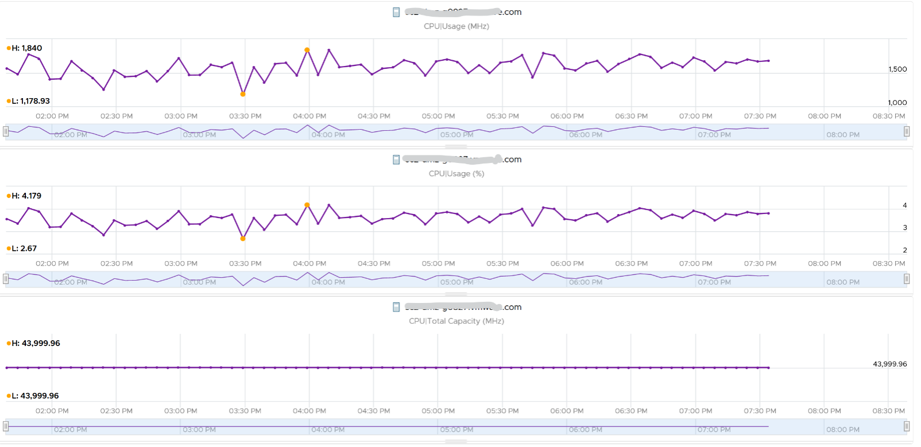Click the H: 43,999.96 high value label
This screenshot has height=447, width=921.
click(x=33, y=343)
